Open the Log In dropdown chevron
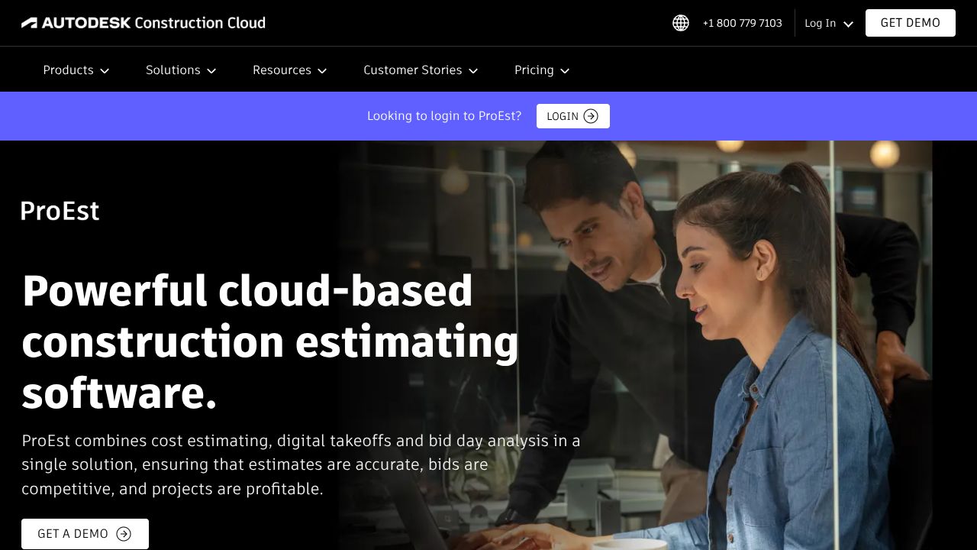The image size is (977, 550). click(848, 24)
